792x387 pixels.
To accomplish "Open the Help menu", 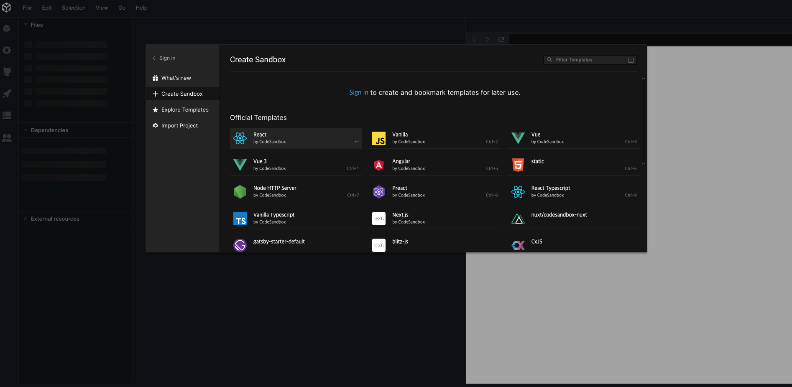I will (141, 8).
